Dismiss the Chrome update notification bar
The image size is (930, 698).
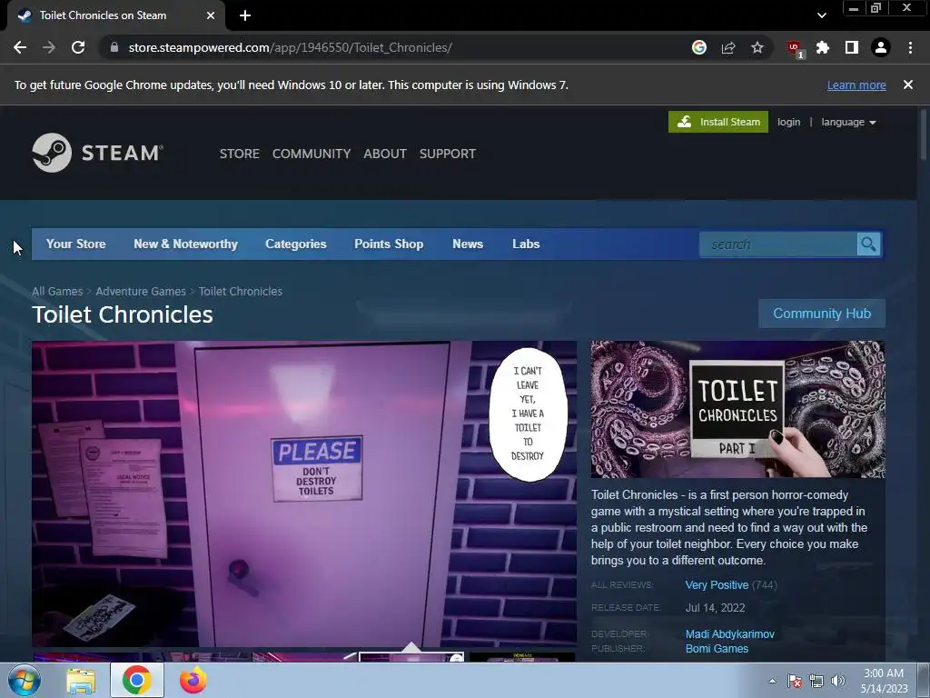click(908, 85)
